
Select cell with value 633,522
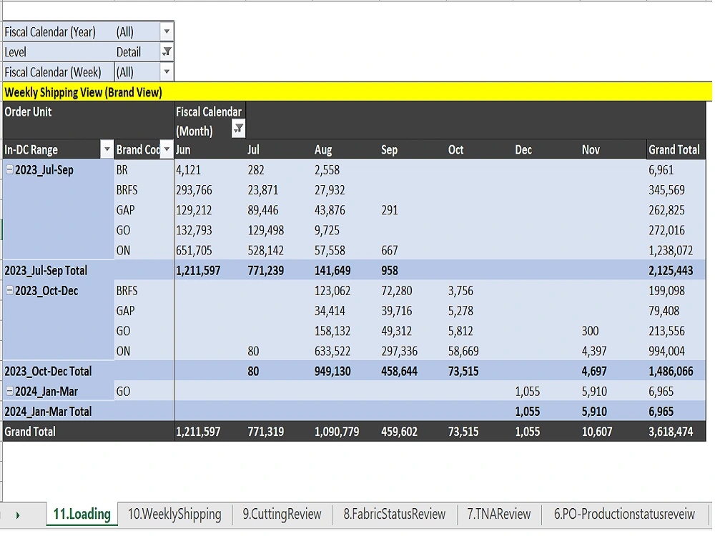345,351
